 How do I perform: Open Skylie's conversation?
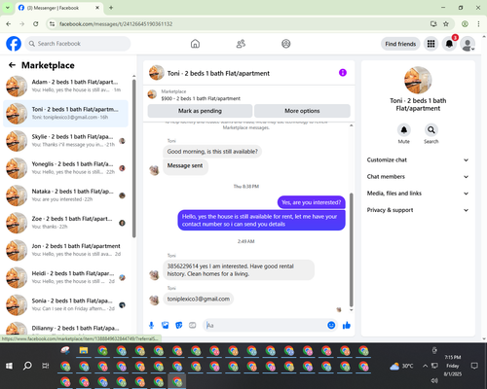[x=65, y=141]
